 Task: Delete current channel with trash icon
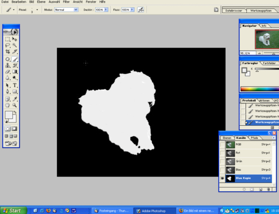[268, 189]
